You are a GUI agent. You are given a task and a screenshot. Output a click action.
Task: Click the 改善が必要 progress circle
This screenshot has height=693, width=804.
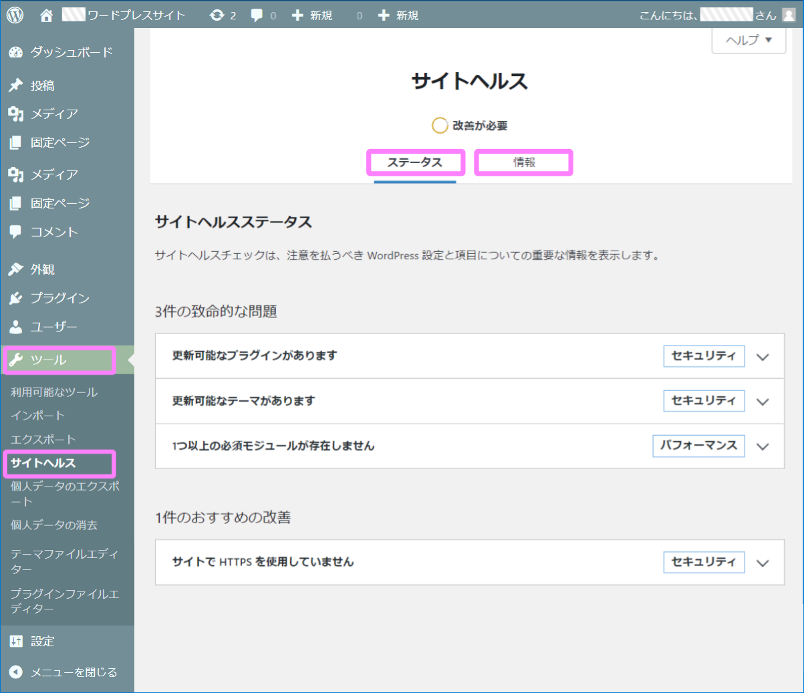click(x=440, y=125)
